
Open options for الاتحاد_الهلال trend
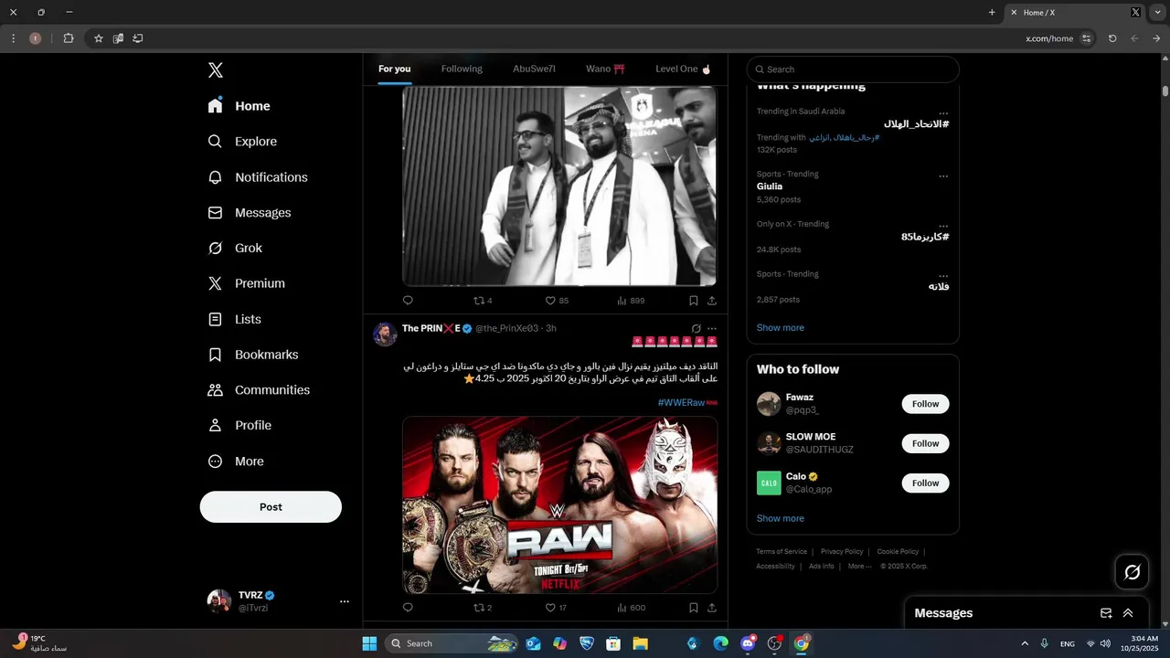click(943, 113)
